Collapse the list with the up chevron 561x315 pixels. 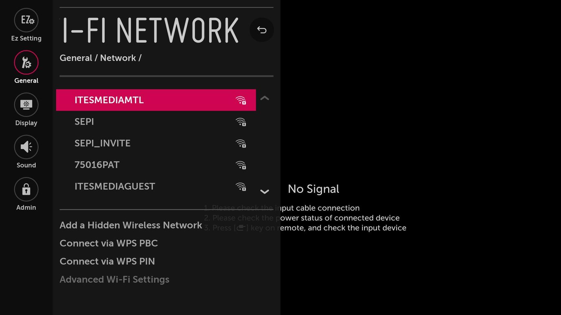click(x=265, y=98)
